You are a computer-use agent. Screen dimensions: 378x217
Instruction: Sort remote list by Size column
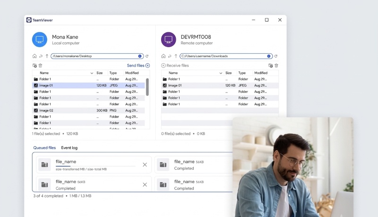tap(229, 73)
